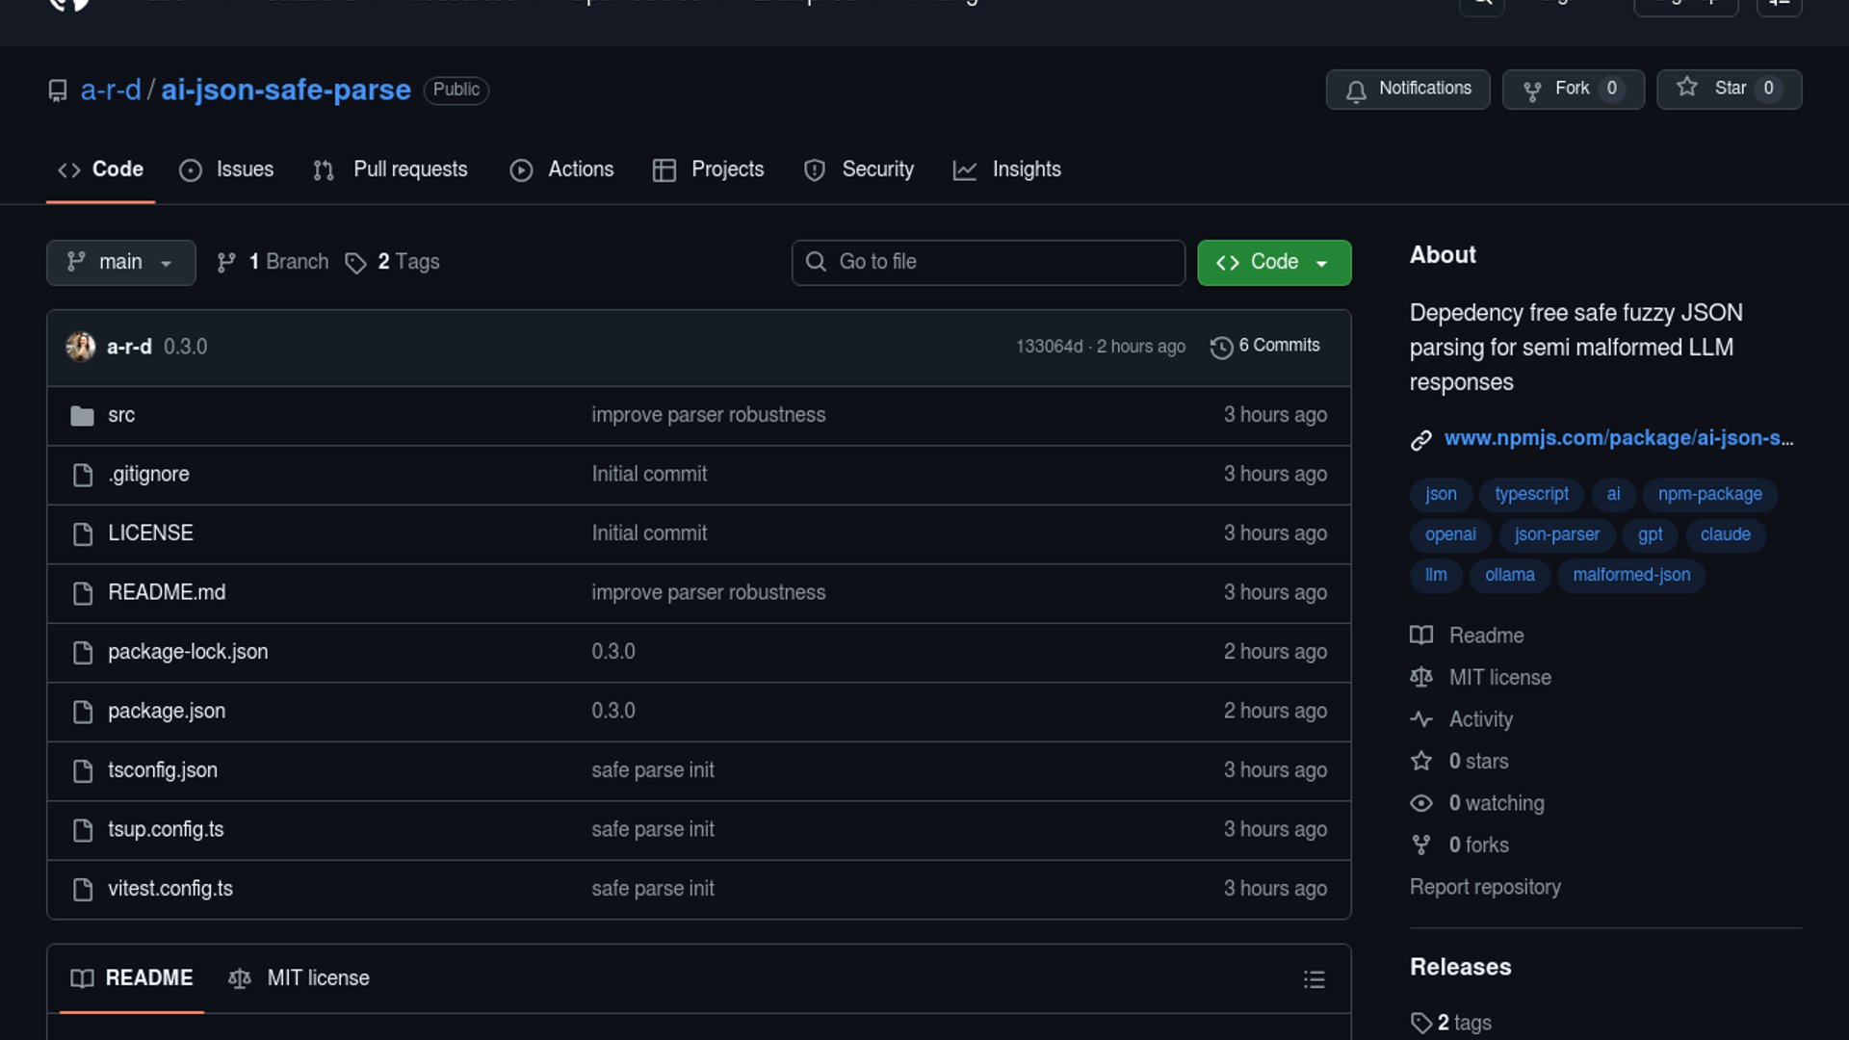Fork this repository via Fork button

(1572, 89)
